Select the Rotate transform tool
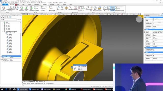This screenshot has width=163, height=91. coord(62,8)
